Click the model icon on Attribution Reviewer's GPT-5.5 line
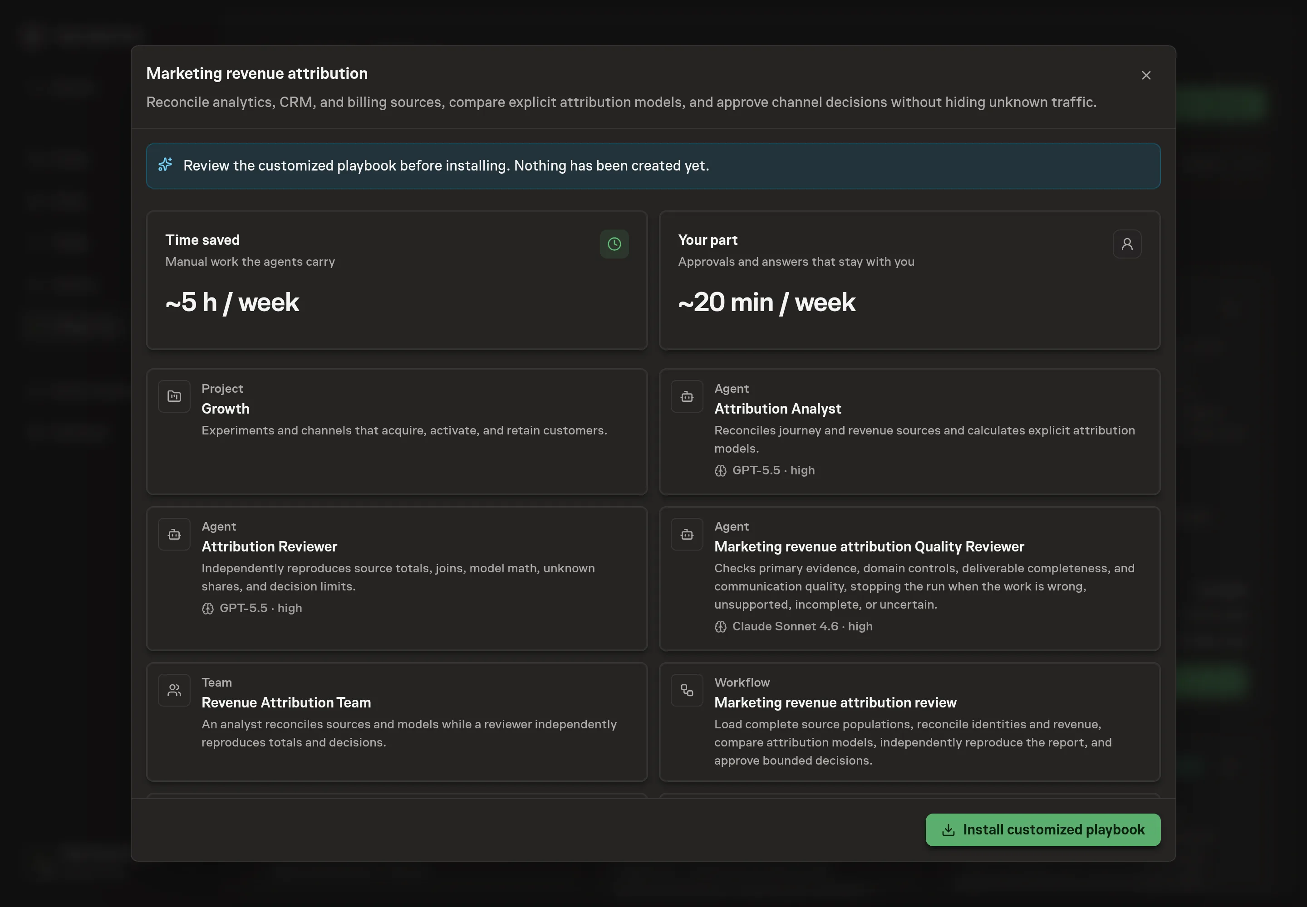1307x907 pixels. click(x=207, y=609)
